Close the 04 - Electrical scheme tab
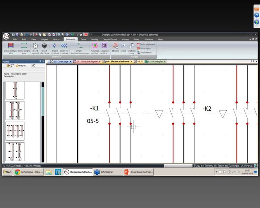Image resolution: width=260 pixels, height=208 pixels. 131,62
